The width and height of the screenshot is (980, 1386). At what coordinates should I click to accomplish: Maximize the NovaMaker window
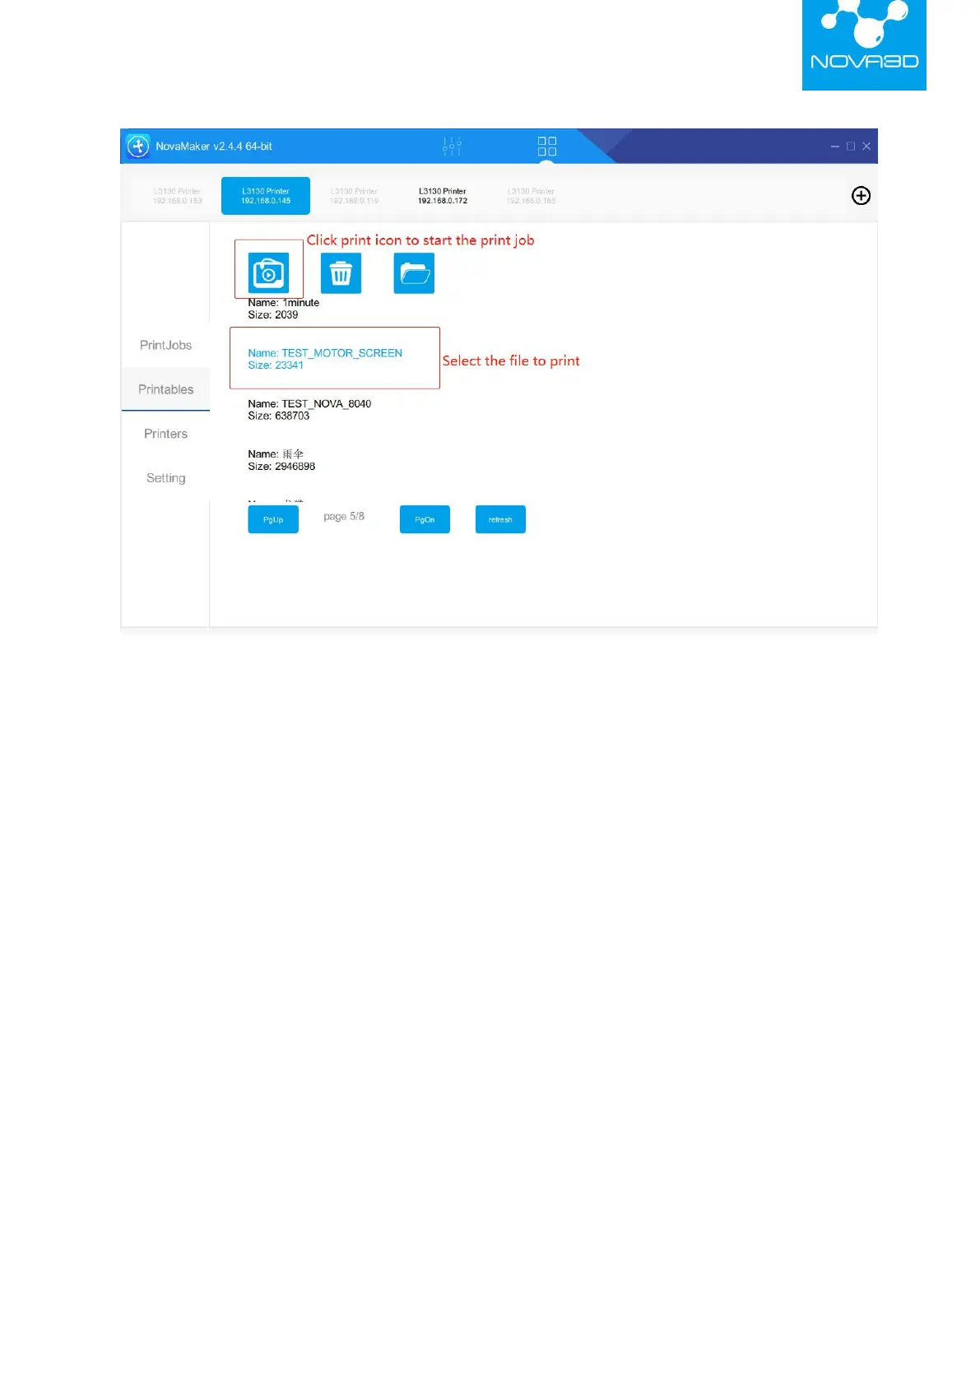[x=851, y=147]
